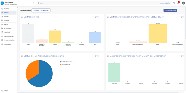Open Entwürfe in the sidebar
The width and height of the screenshot is (186, 93).
(9, 20)
